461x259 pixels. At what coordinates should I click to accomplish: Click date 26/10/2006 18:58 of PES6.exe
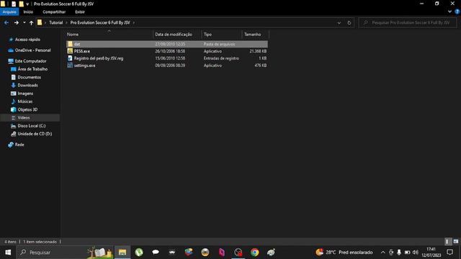pos(170,51)
